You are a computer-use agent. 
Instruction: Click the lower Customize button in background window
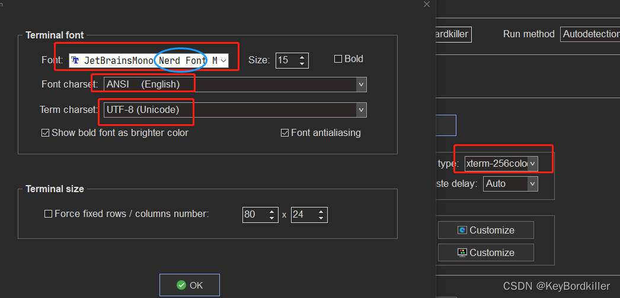point(486,252)
